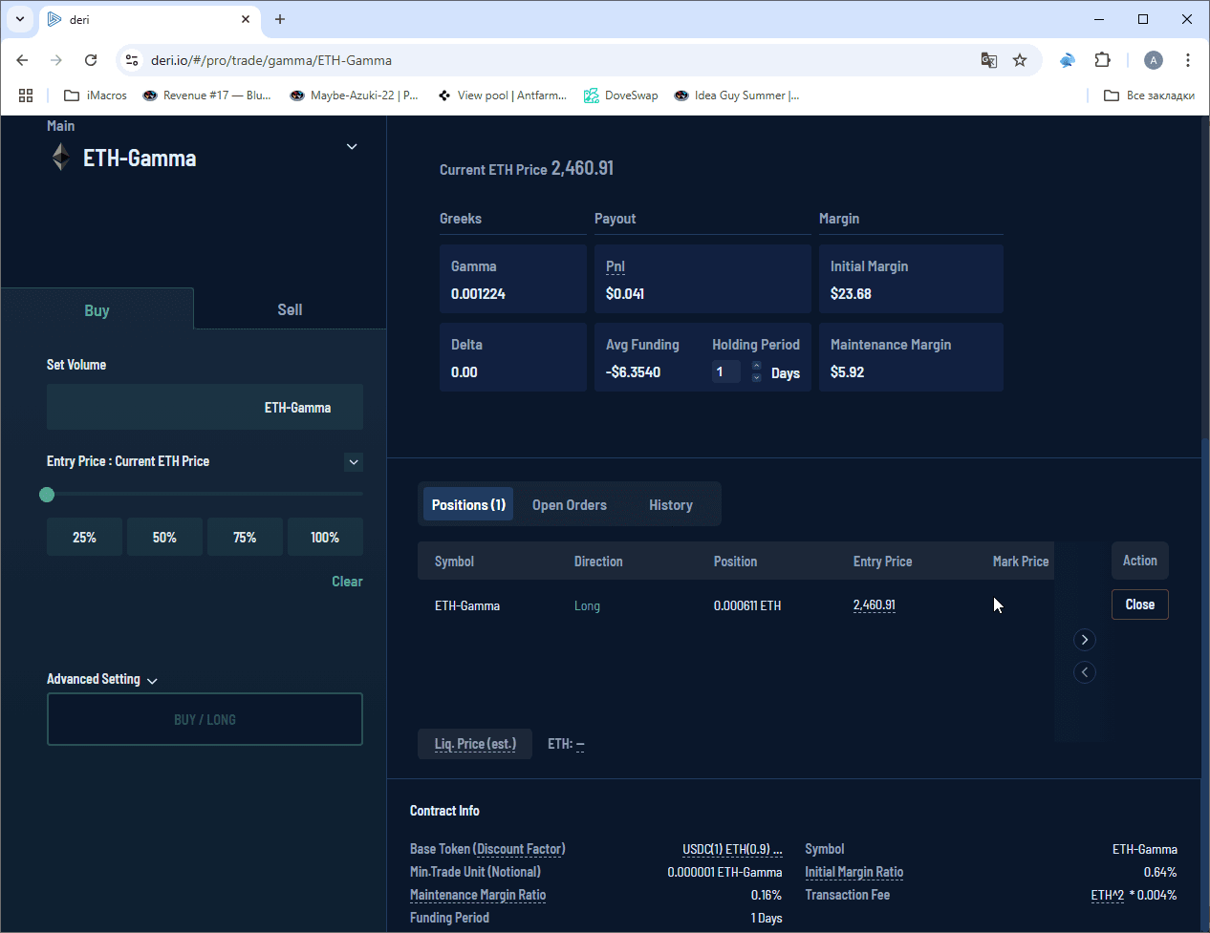The width and height of the screenshot is (1210, 933).
Task: Click the Pnl label
Action: 616,266
